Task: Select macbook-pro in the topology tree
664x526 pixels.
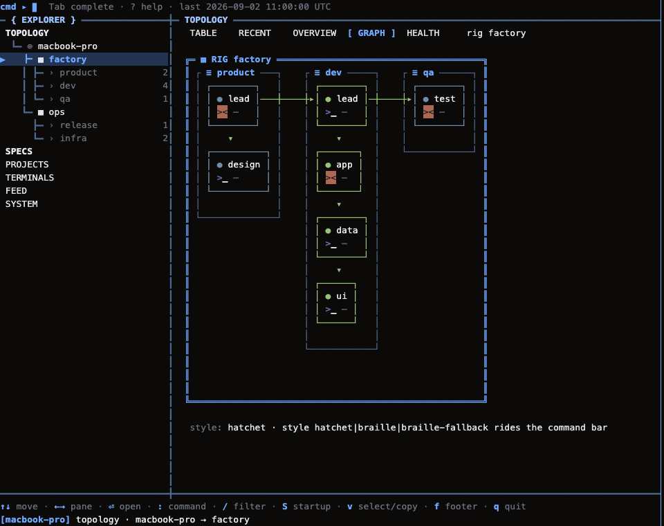Action: pos(67,46)
